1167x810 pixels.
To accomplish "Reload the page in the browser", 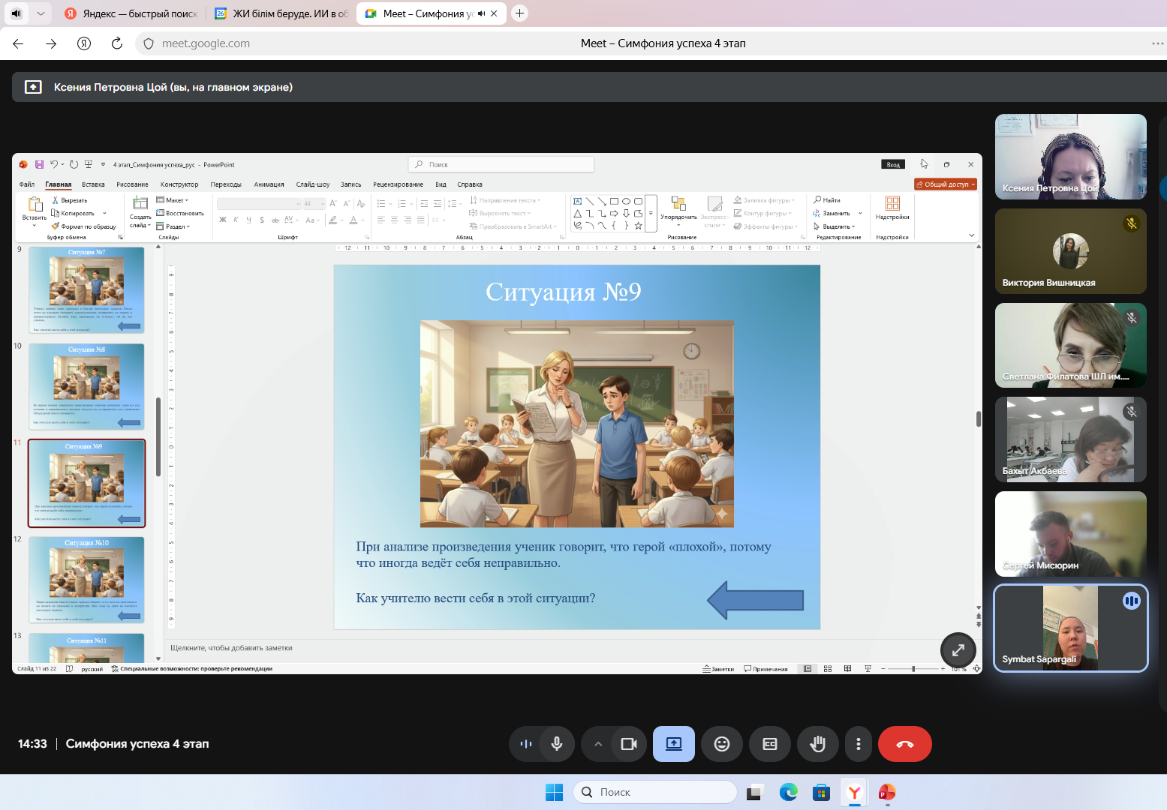I will click(117, 43).
